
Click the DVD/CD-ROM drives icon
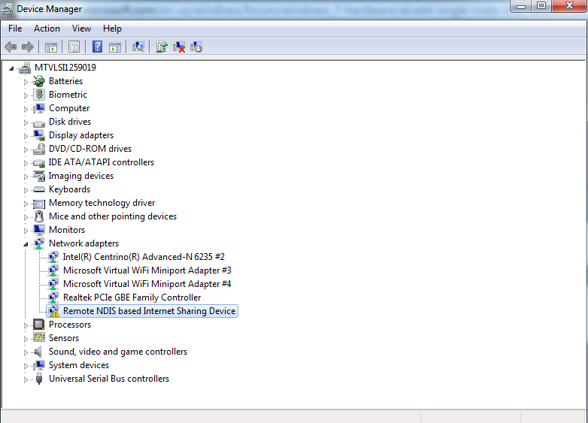pos(39,149)
